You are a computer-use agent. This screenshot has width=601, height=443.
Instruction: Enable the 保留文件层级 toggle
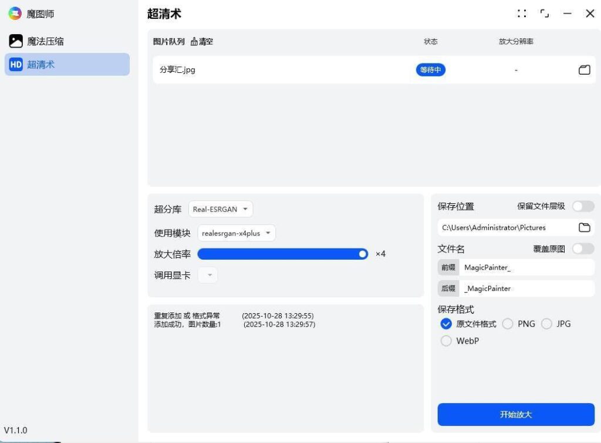coord(583,206)
